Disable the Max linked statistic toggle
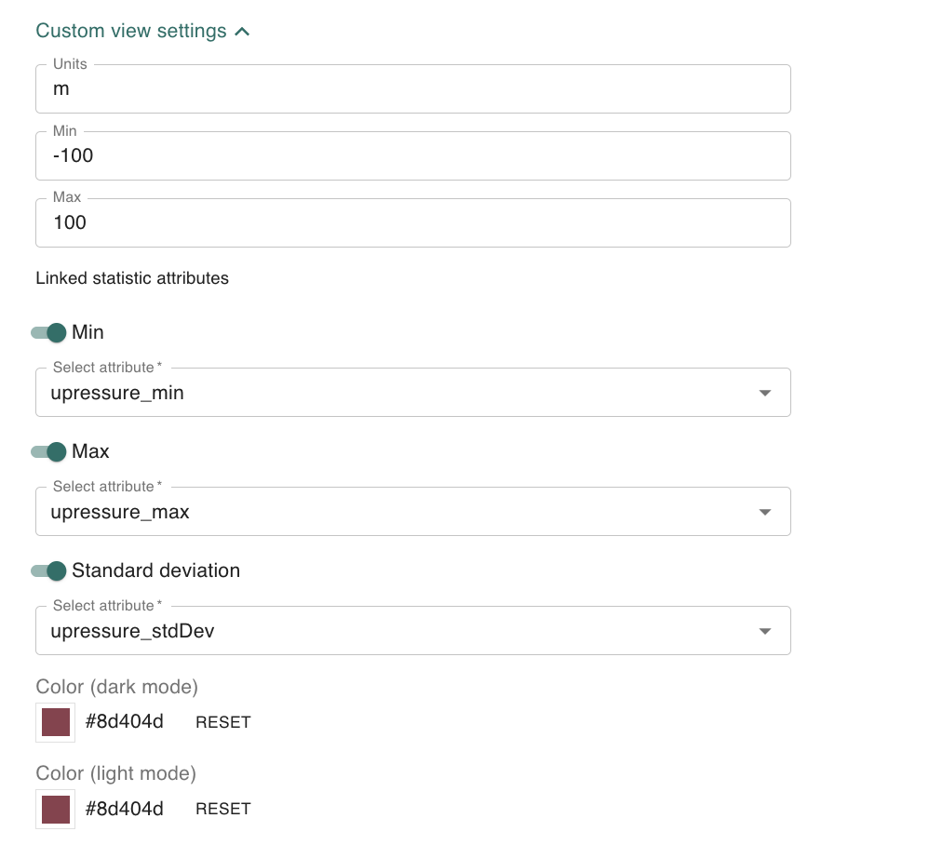The width and height of the screenshot is (929, 845). [x=49, y=451]
